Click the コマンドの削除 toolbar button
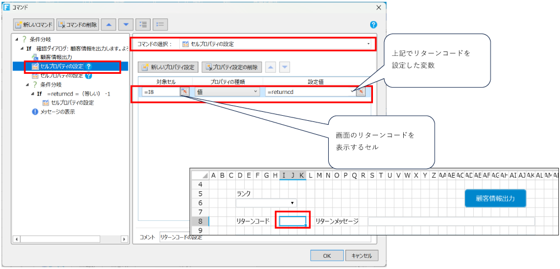 (x=77, y=25)
